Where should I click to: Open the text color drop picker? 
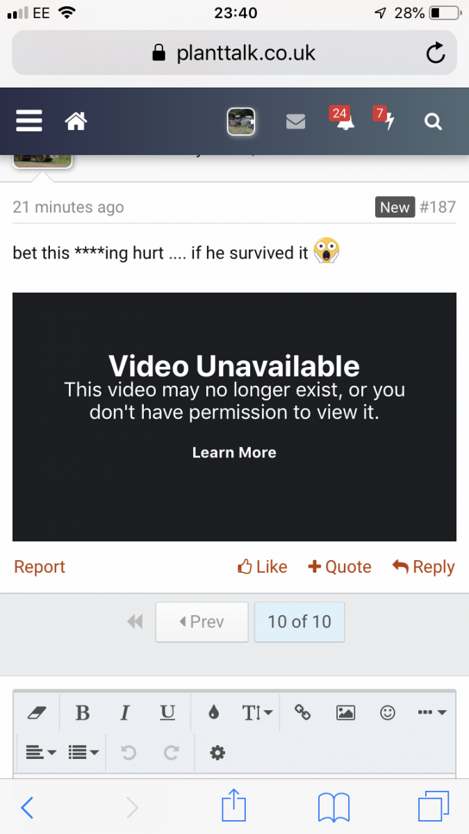click(213, 712)
